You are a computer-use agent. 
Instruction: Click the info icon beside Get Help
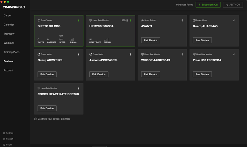pyautogui.click(x=35, y=119)
